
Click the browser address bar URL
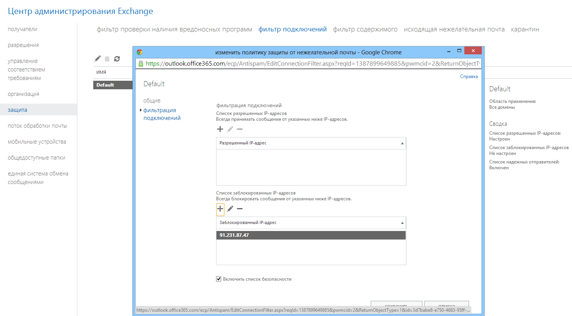click(x=311, y=64)
